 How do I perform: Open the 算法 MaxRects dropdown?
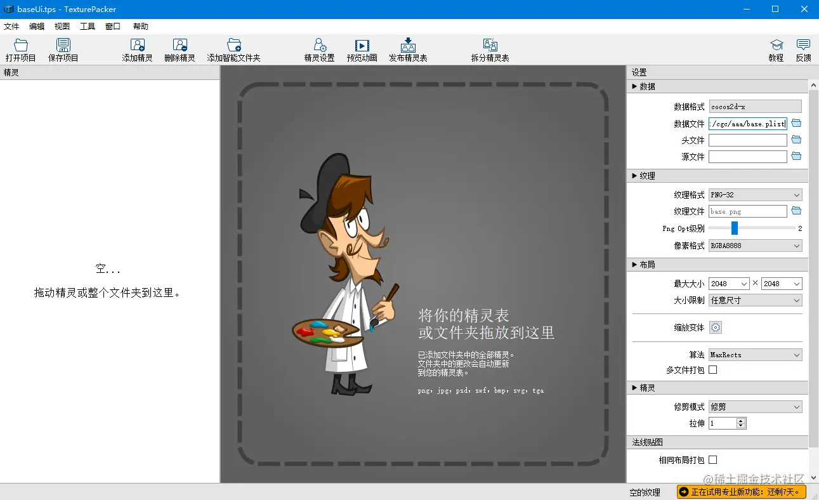point(755,355)
